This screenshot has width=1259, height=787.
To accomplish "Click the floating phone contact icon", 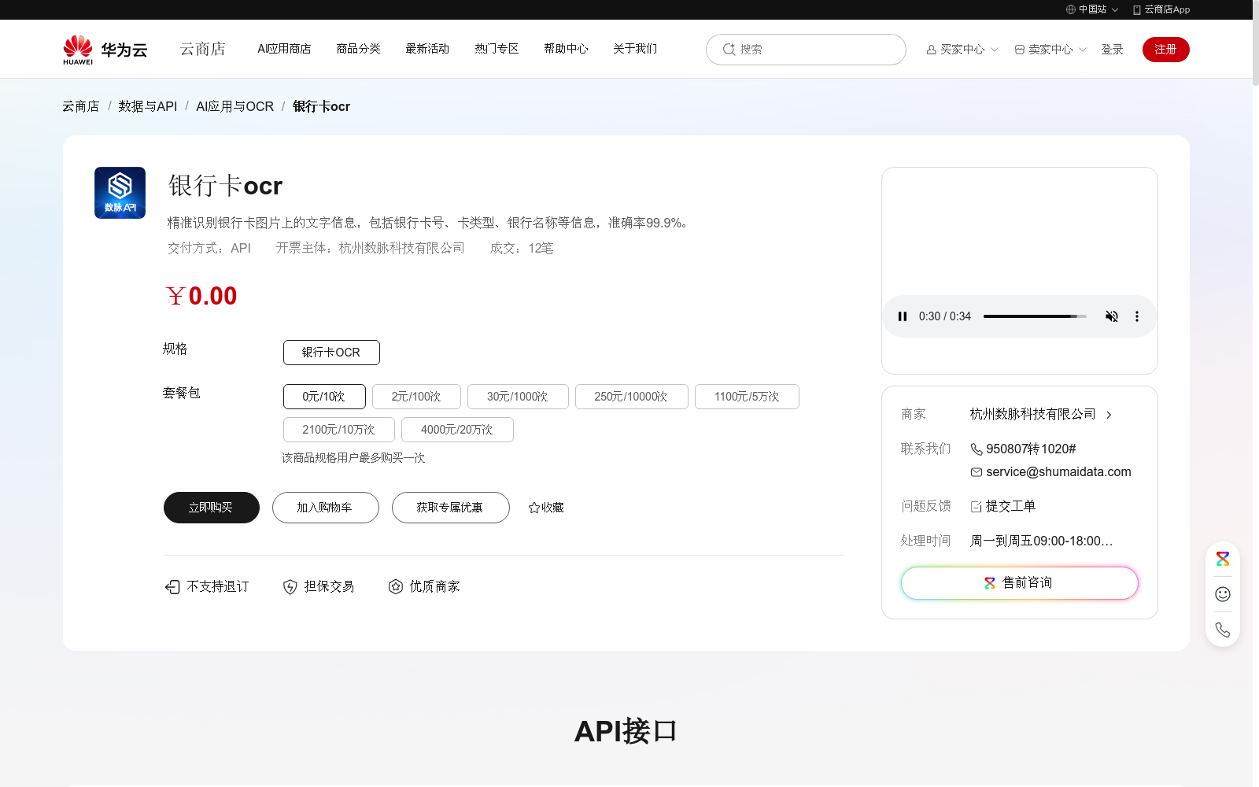I will [1223, 630].
